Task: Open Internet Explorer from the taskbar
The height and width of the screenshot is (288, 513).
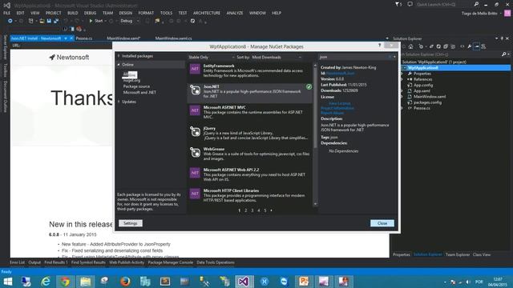Action: tap(46, 282)
